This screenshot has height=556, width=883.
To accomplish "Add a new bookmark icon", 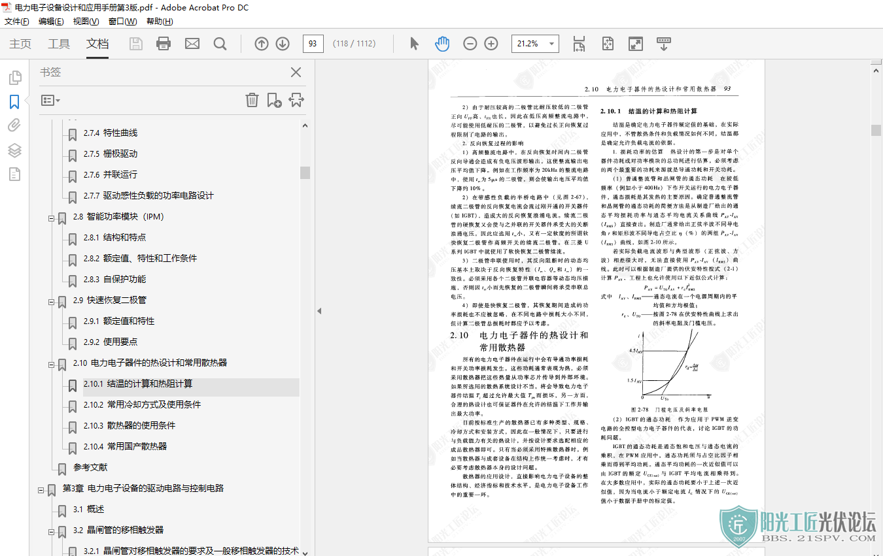I will pyautogui.click(x=274, y=100).
